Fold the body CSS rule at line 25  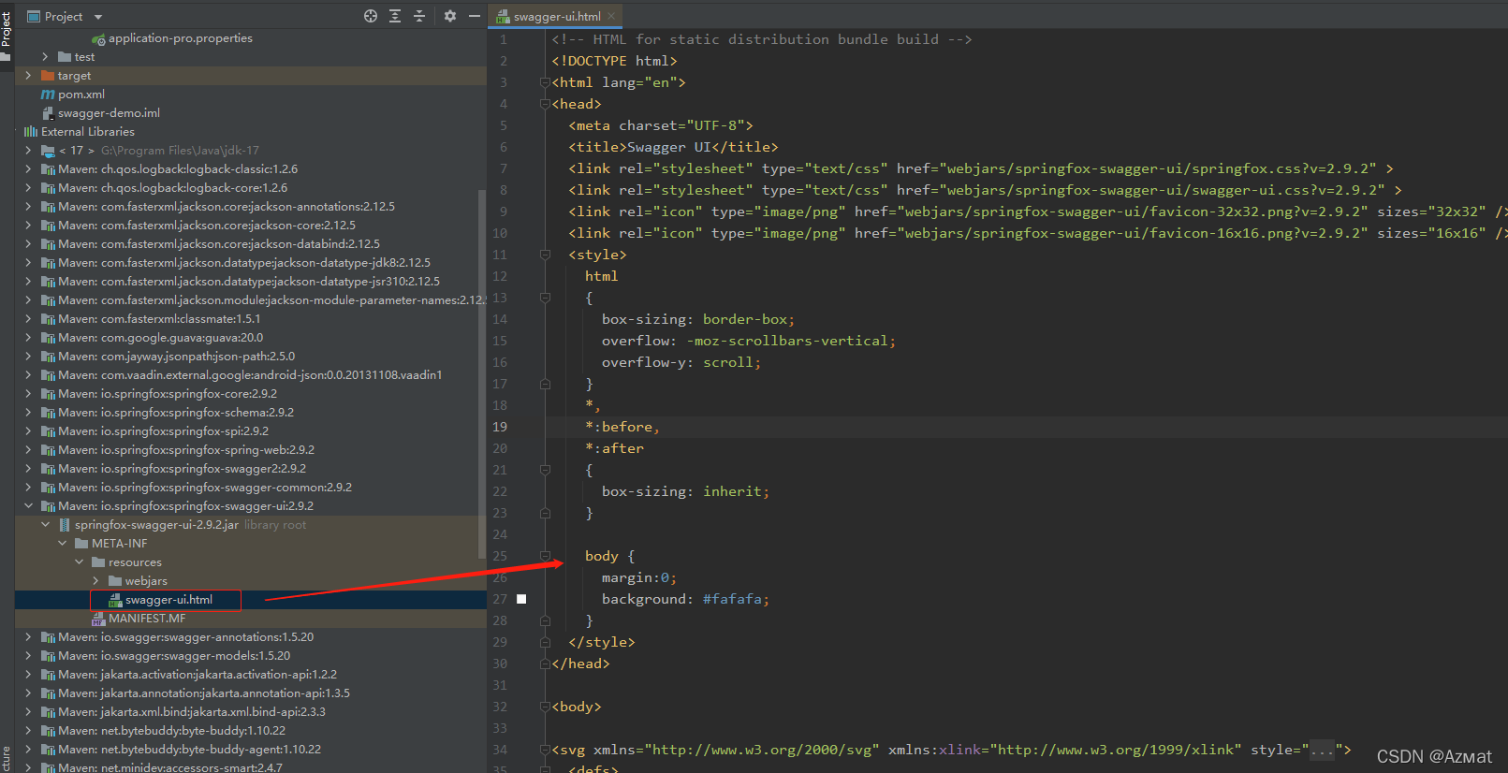[x=545, y=556]
